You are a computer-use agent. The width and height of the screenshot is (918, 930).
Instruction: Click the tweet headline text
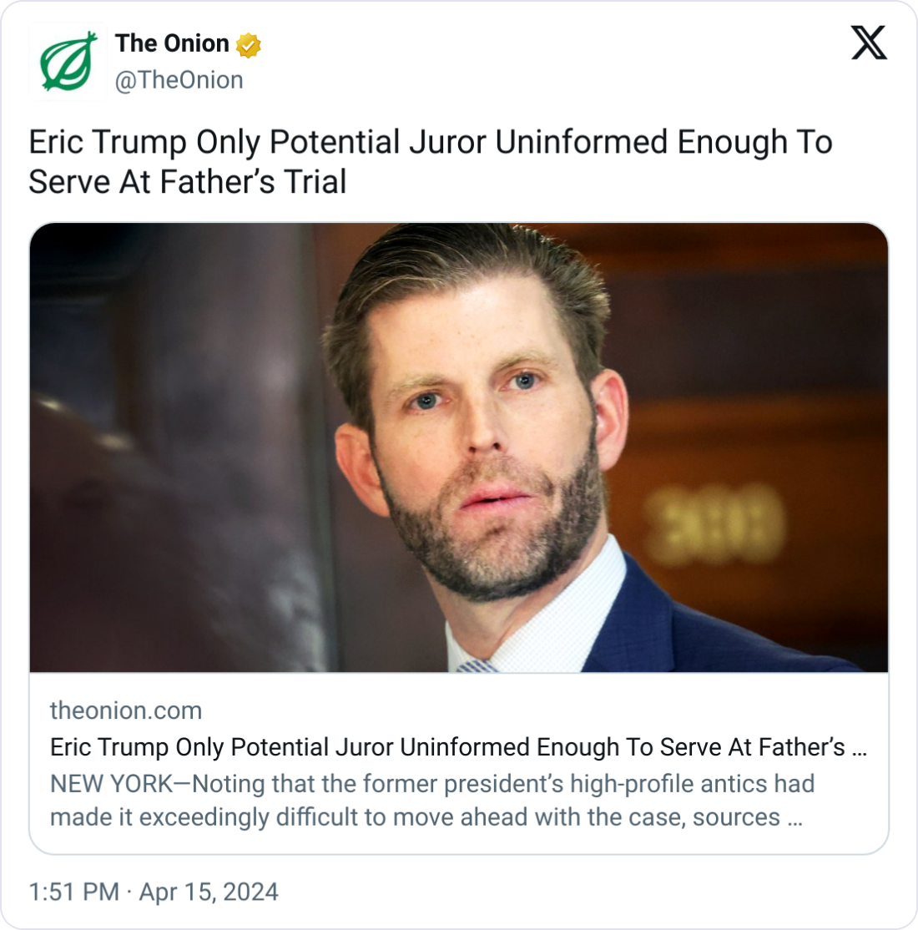point(430,143)
